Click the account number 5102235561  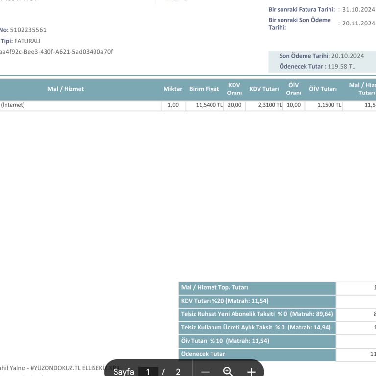28,30
